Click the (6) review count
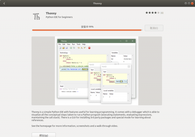Image resolution: width=195 pixels, height=137 pixels. point(162,13)
